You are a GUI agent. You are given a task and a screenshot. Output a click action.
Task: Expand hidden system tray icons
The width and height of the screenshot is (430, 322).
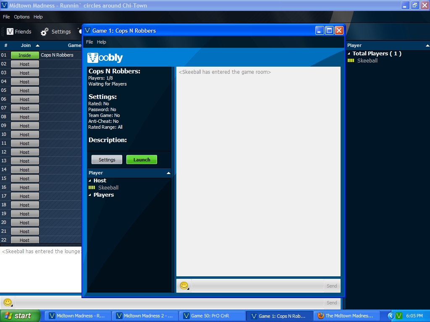pos(391,316)
